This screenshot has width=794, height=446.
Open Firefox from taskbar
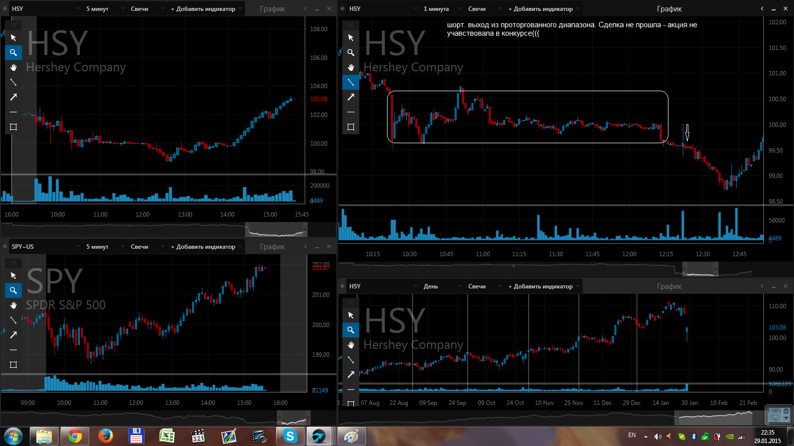coord(105,436)
